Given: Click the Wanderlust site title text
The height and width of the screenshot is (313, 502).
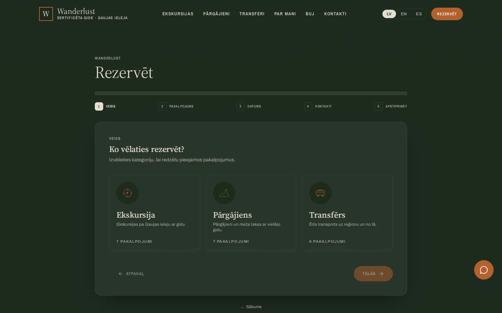Looking at the screenshot, I should (x=76, y=11).
